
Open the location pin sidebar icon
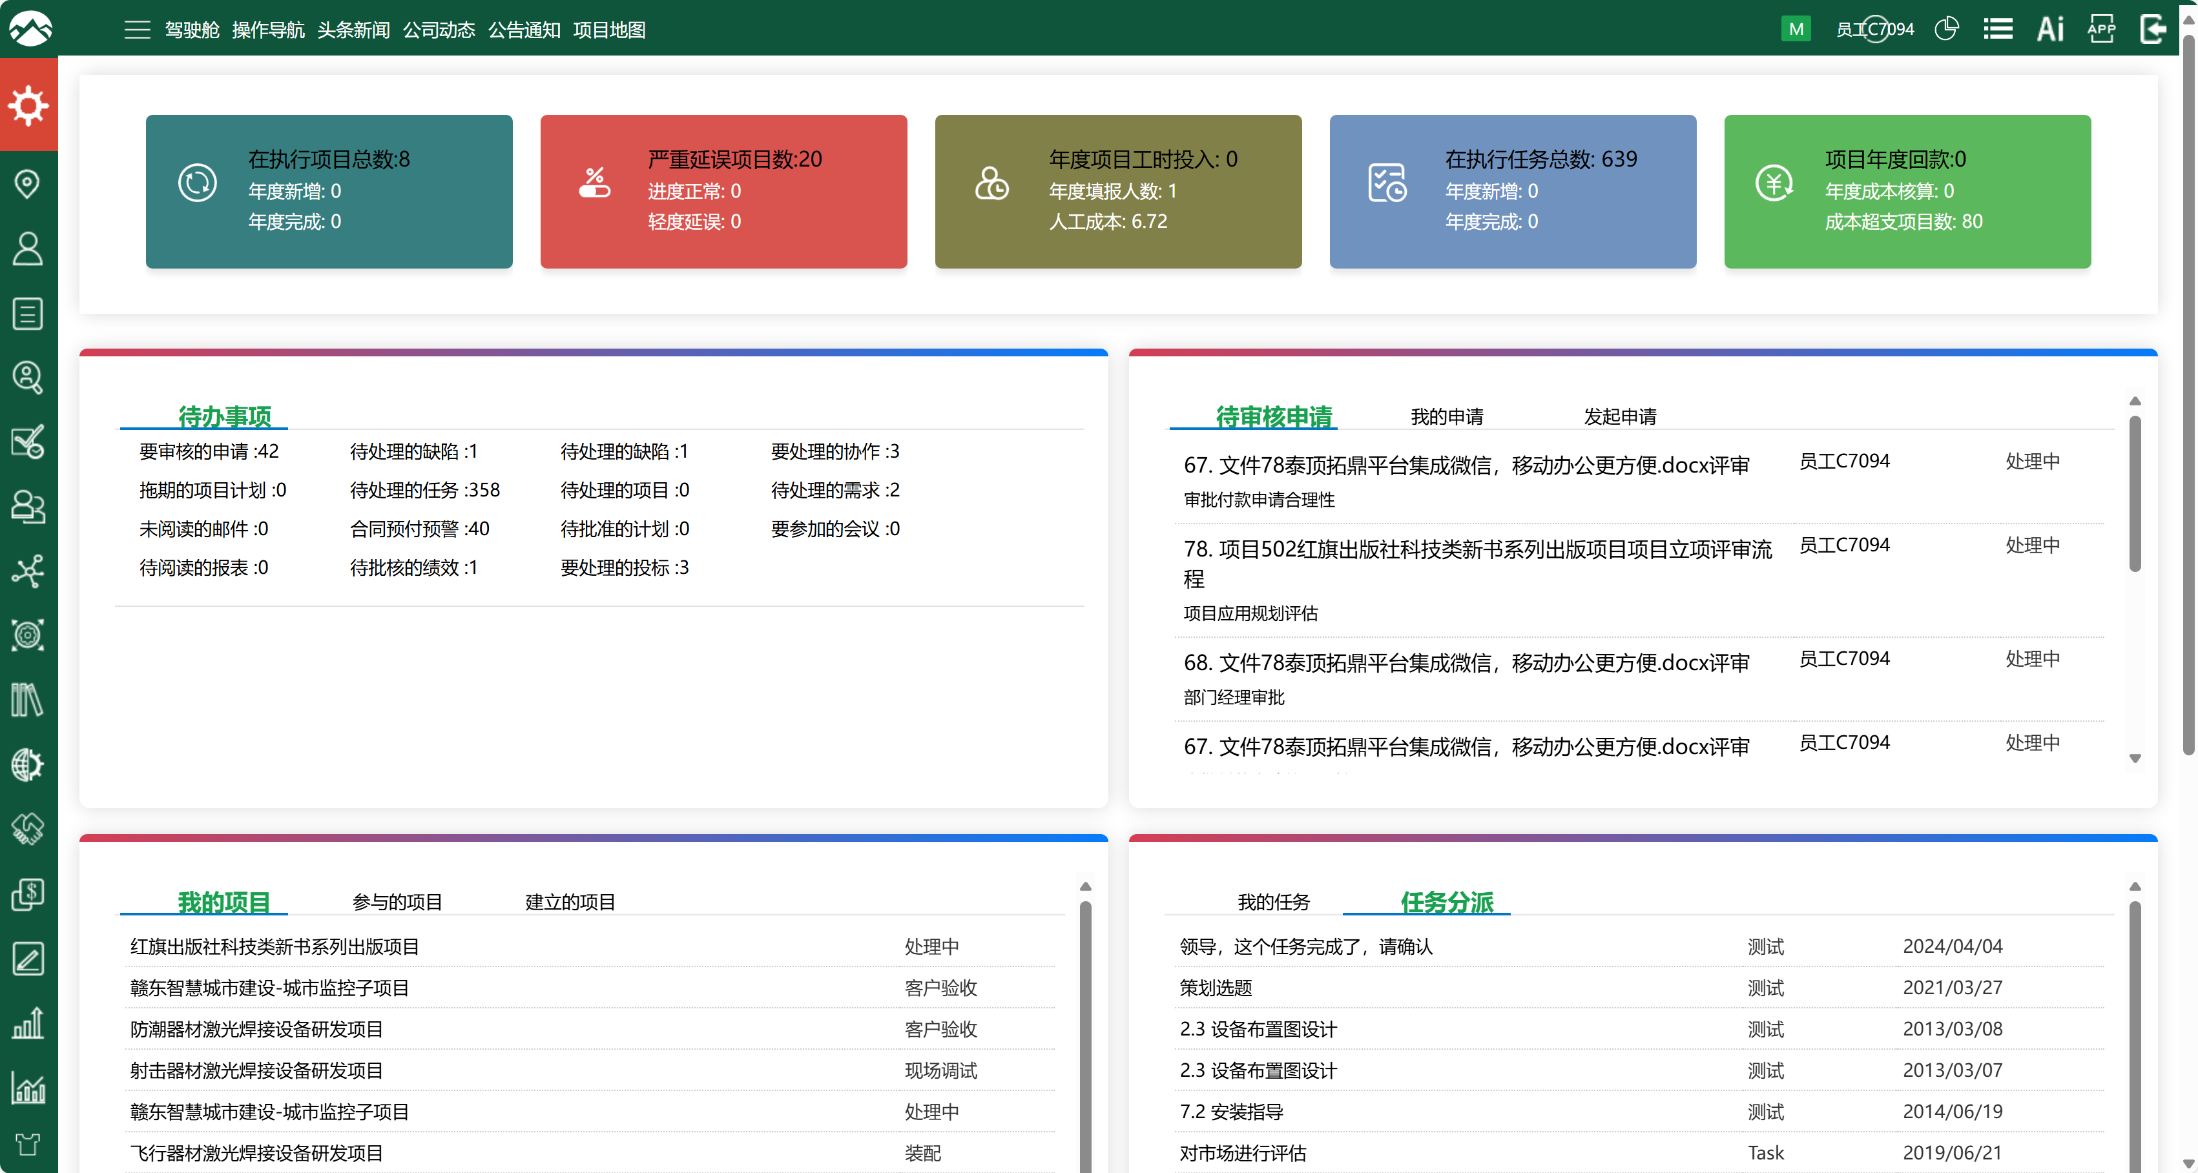coord(27,183)
